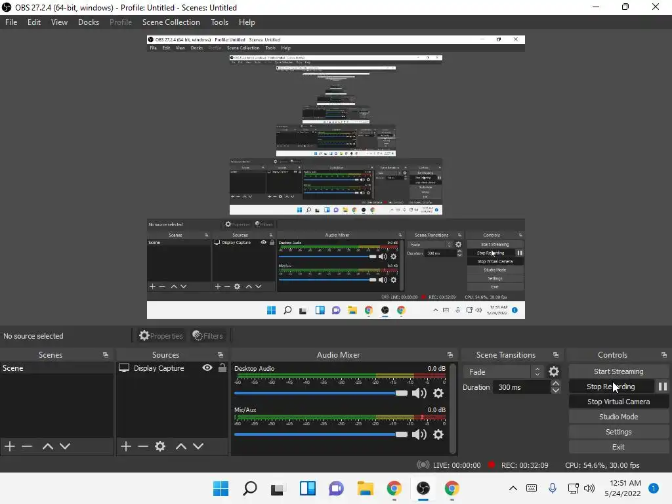Click Stop Virtual Camera button

click(x=618, y=402)
